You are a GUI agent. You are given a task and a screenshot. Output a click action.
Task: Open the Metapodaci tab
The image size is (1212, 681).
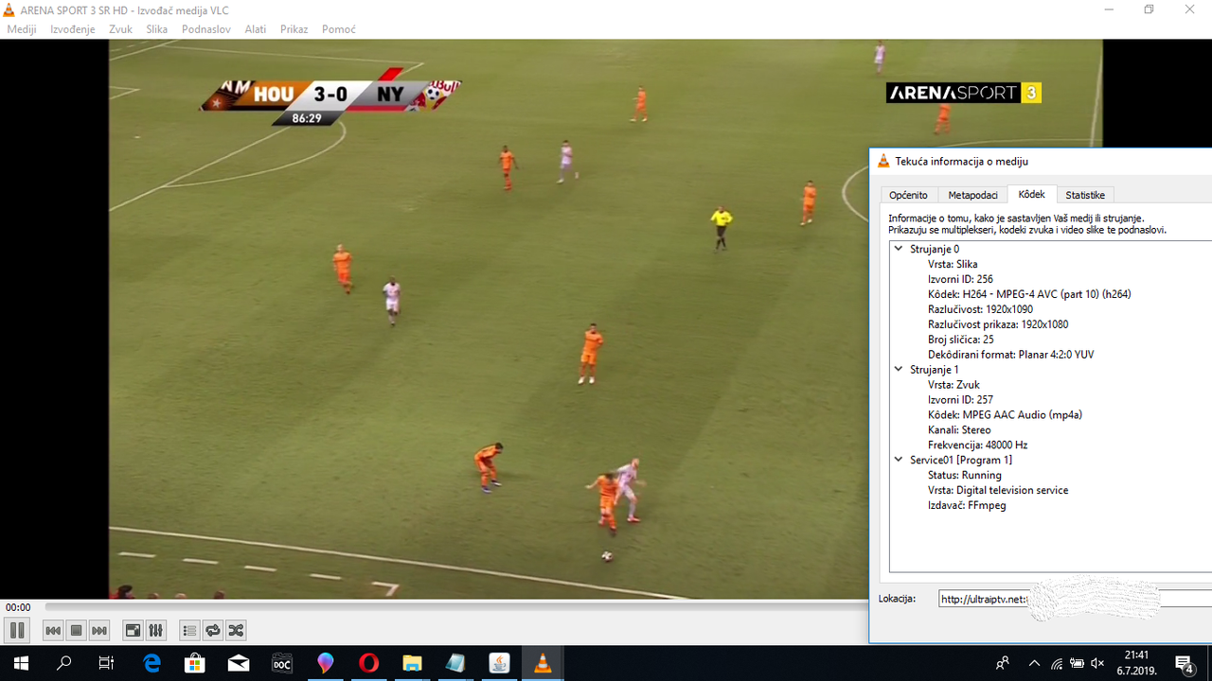pos(972,195)
